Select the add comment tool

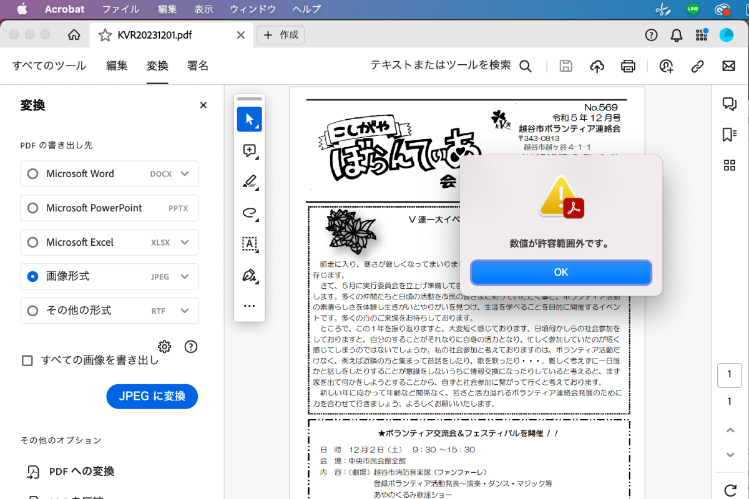250,150
